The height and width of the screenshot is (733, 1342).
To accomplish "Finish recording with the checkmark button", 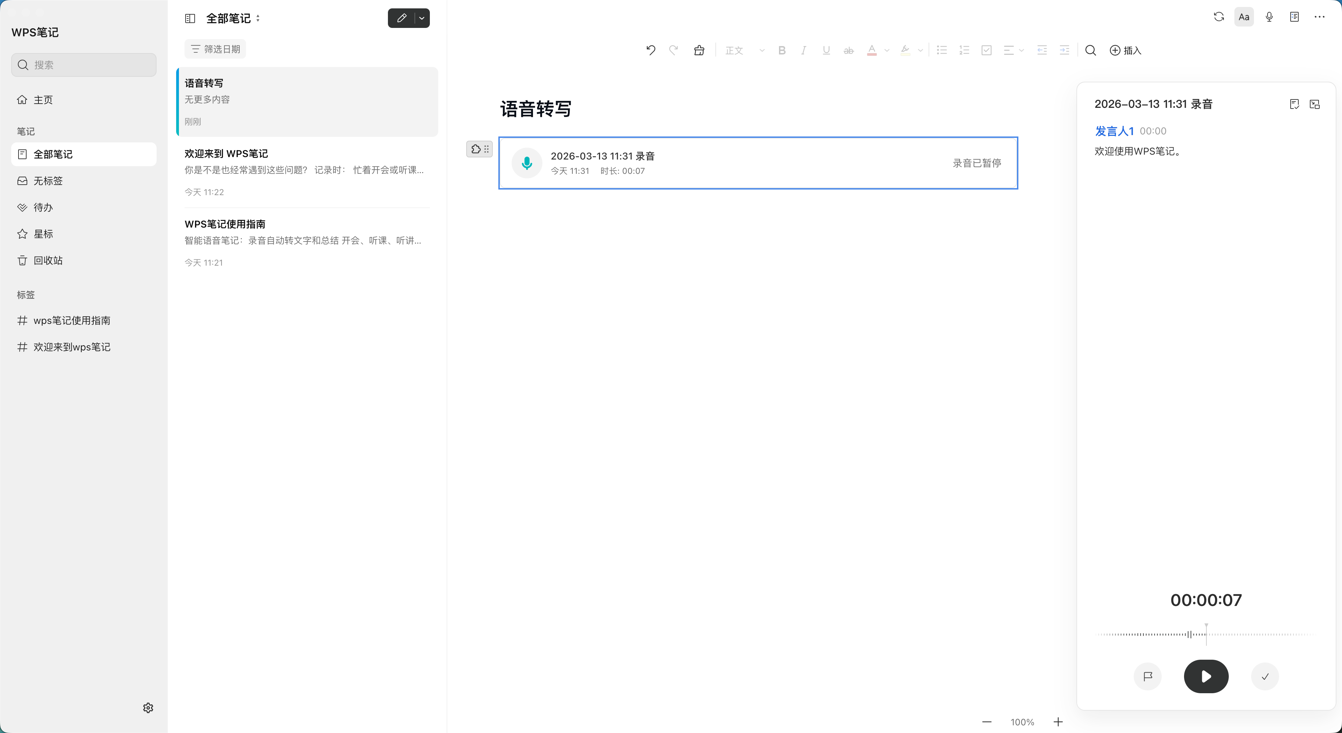I will 1265,676.
